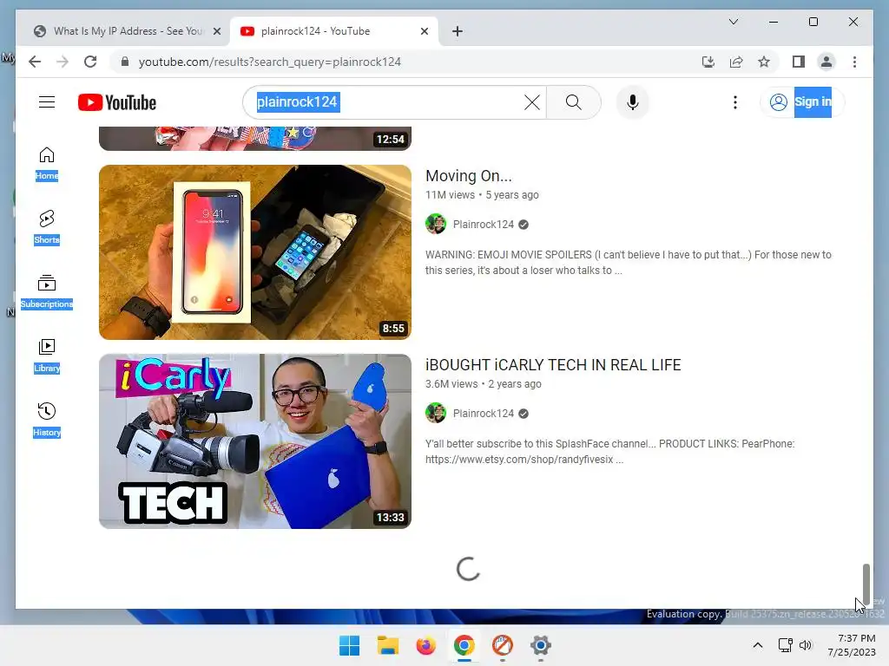The width and height of the screenshot is (889, 666).
Task: Start voice search with the microphone icon
Action: coord(633,102)
